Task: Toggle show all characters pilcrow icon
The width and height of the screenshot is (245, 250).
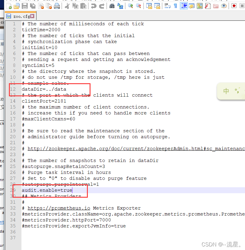Action: pos(175,6)
